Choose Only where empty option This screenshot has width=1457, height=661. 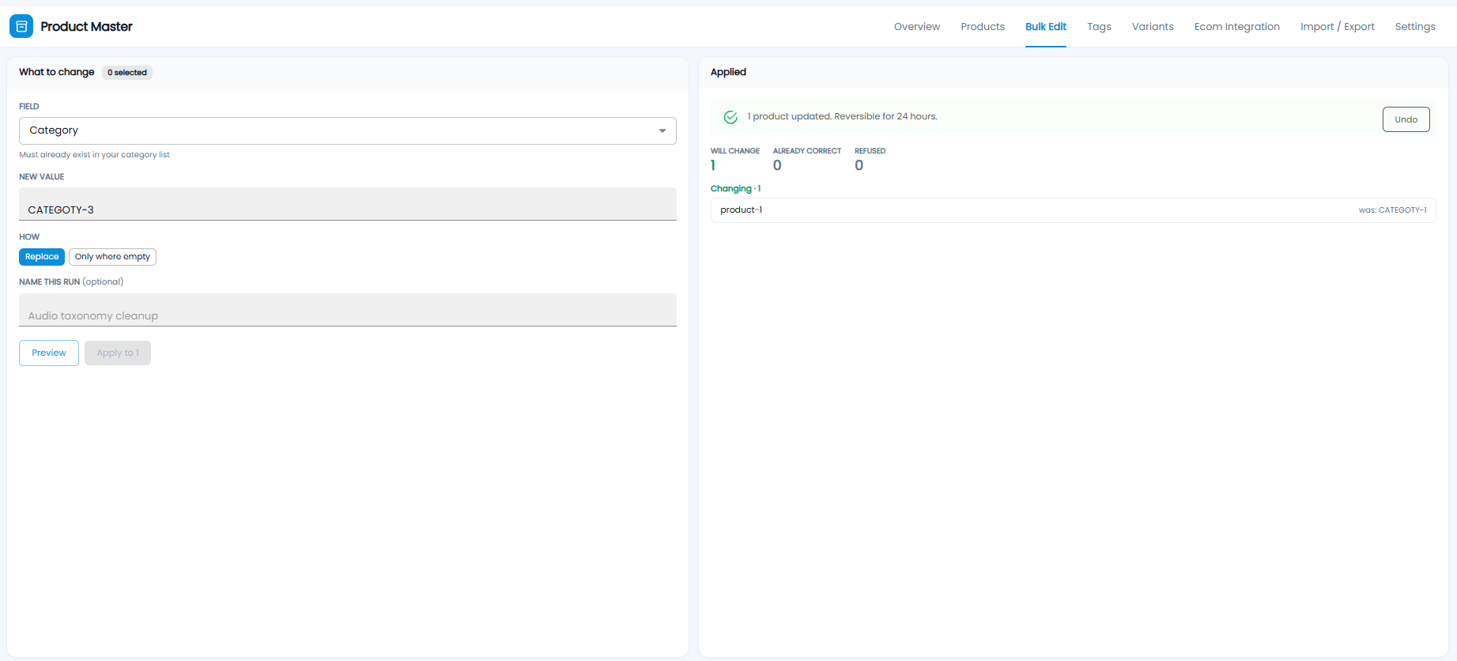click(x=112, y=257)
